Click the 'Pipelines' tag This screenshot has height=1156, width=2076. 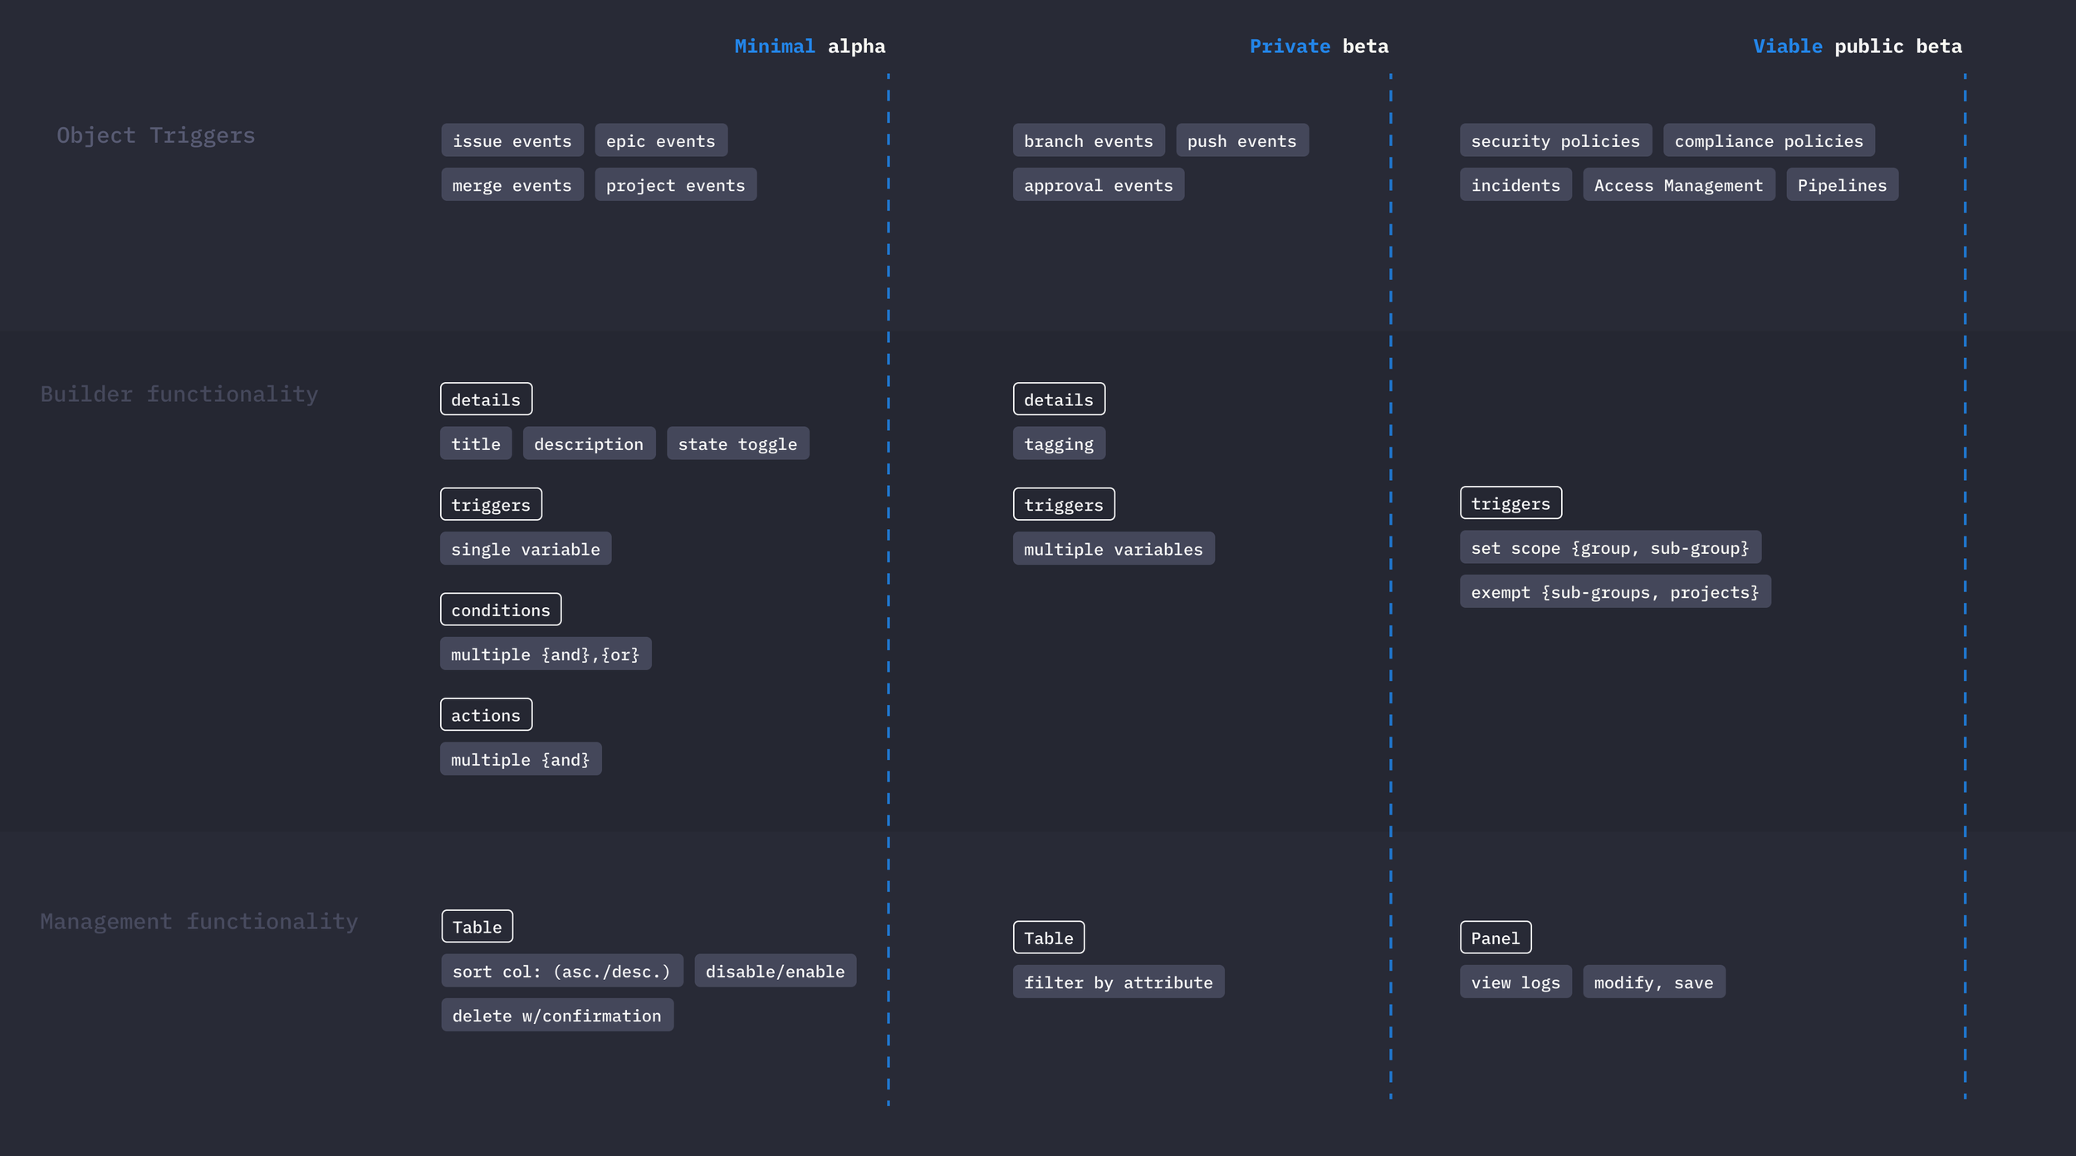1842,185
